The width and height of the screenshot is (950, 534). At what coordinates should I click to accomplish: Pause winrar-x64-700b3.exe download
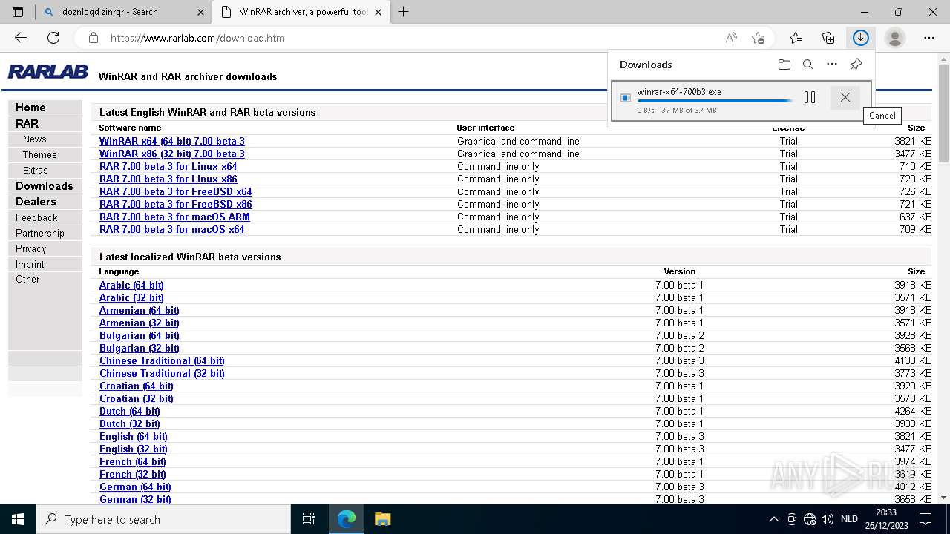pyautogui.click(x=810, y=97)
